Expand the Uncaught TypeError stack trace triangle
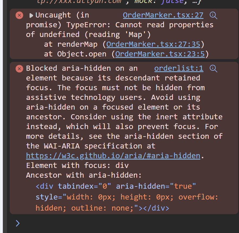 31,15
